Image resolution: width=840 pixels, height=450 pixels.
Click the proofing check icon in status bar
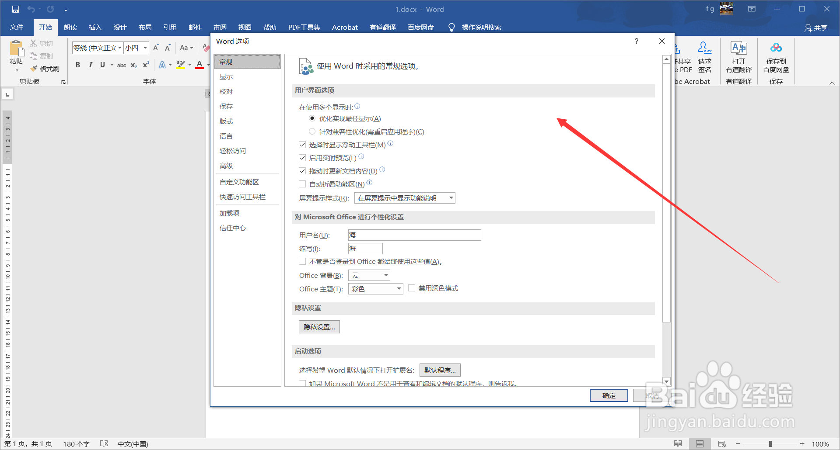click(x=104, y=444)
